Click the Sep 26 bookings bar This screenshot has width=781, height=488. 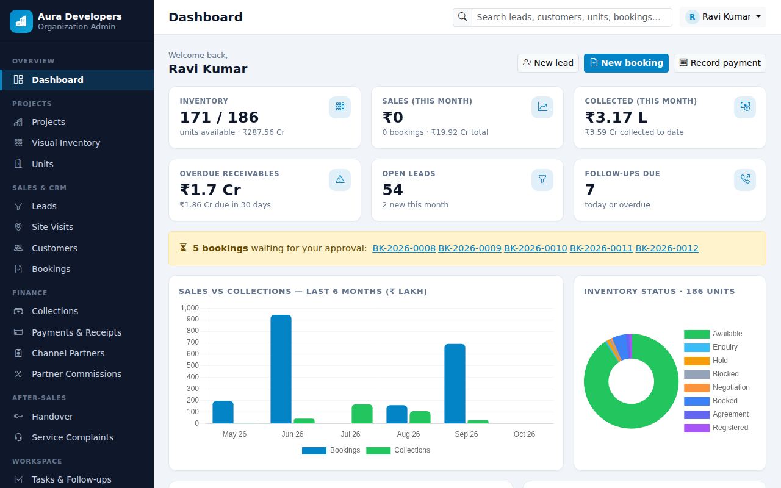455,384
